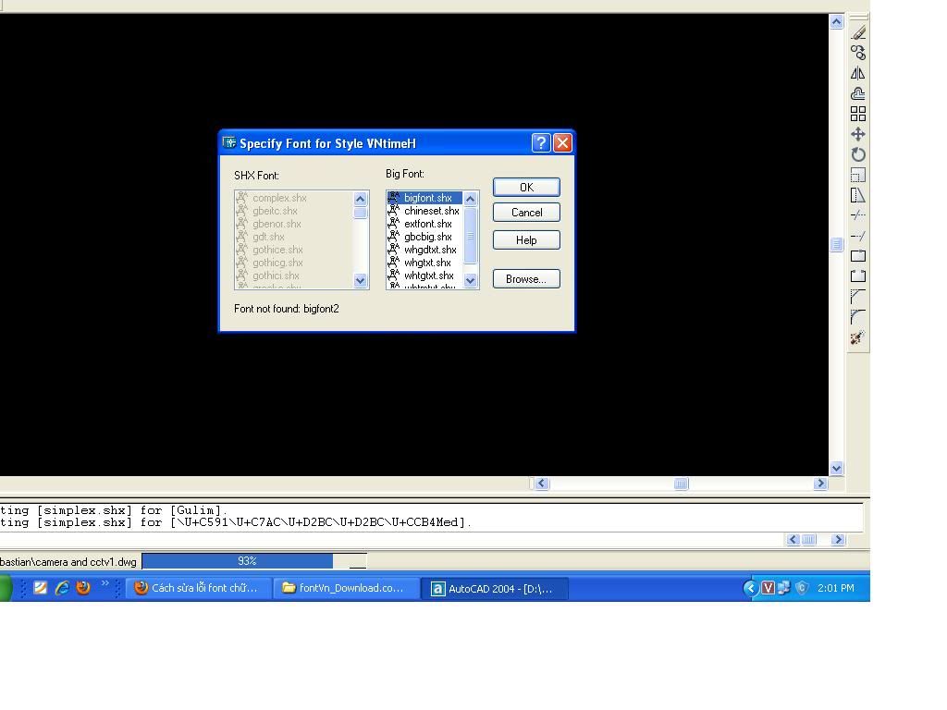Click drawing area vertical scroll-down arrow
947x710 pixels.
836,469
